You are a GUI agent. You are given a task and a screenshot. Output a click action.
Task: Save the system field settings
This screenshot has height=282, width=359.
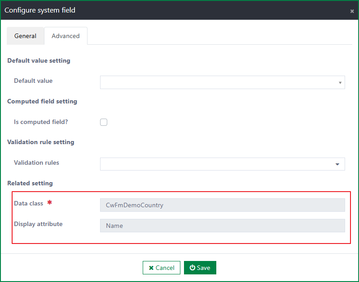200,268
